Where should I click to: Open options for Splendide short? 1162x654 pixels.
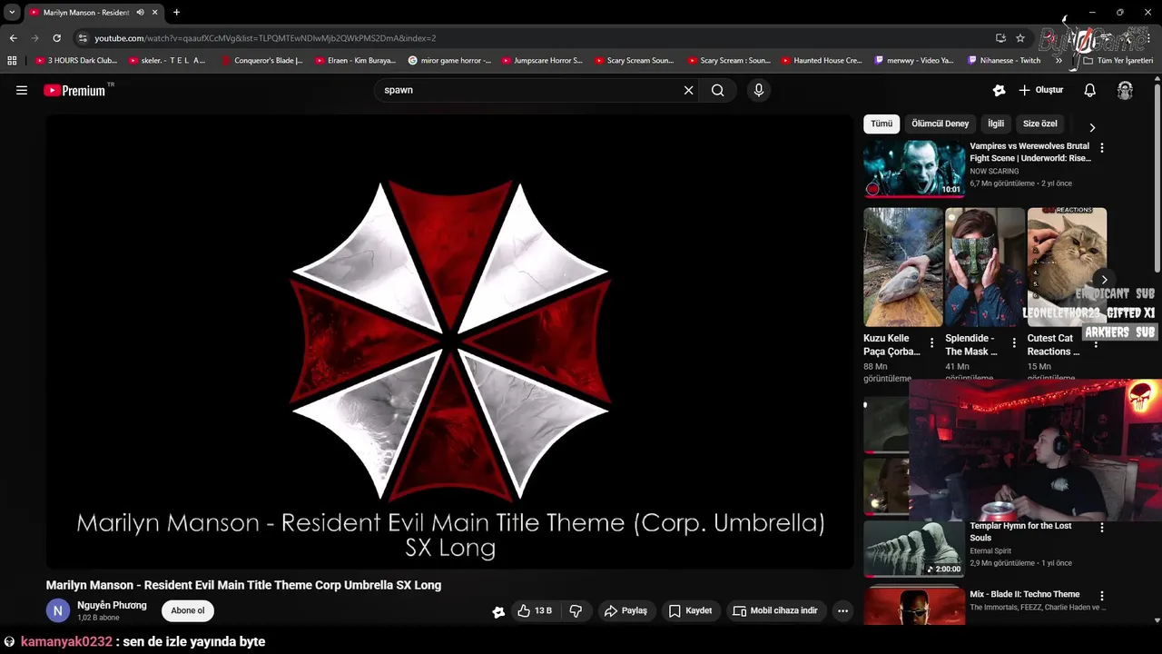(1014, 343)
